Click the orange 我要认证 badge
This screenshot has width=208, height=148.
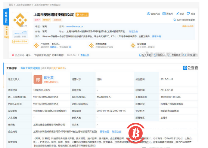[82, 15]
